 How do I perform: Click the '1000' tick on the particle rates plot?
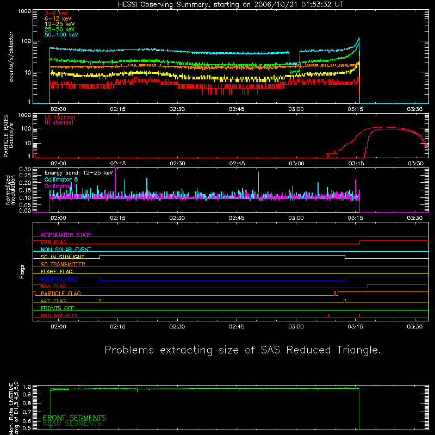click(x=24, y=115)
